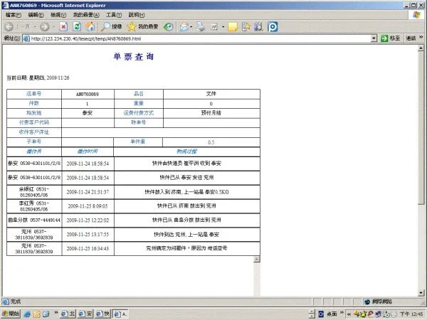This screenshot has width=427, height=320.
Task: Open the Mail button dropdown arrow
Action: click(x=192, y=26)
